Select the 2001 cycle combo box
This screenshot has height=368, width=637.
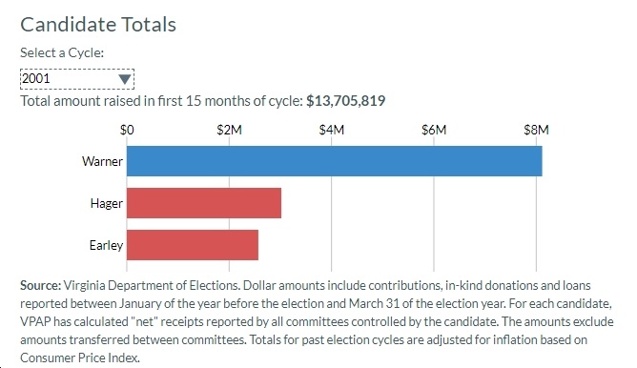pyautogui.click(x=77, y=79)
